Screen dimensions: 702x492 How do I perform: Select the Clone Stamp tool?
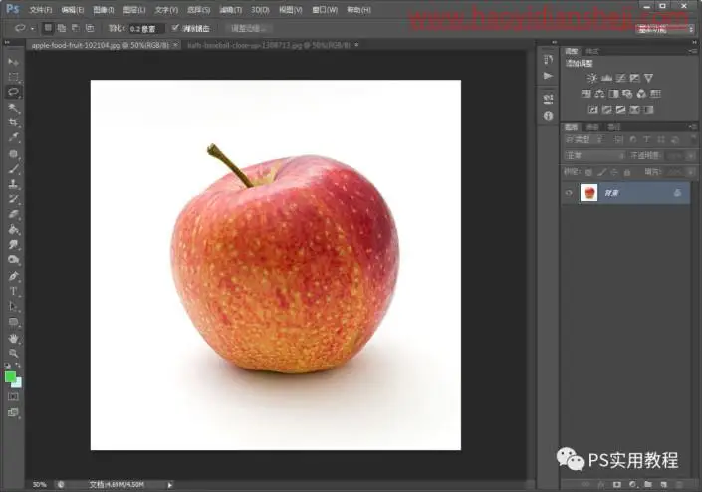(x=13, y=184)
